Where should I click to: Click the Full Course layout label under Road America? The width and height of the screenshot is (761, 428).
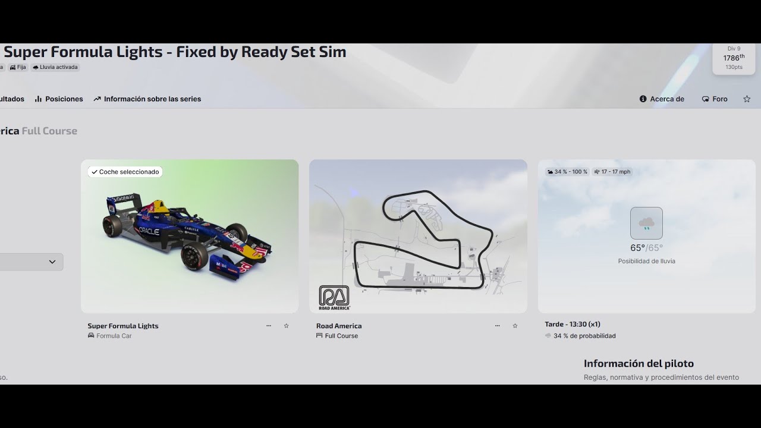[341, 336]
